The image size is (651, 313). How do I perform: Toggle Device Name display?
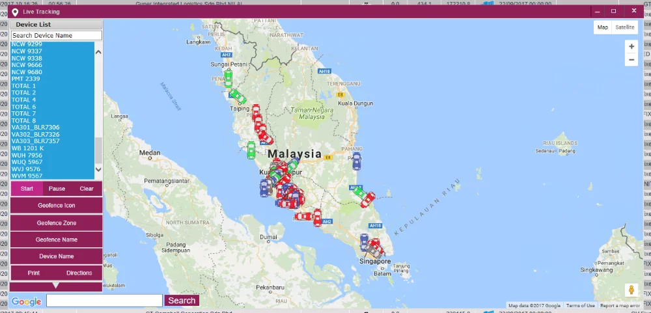[x=56, y=256]
